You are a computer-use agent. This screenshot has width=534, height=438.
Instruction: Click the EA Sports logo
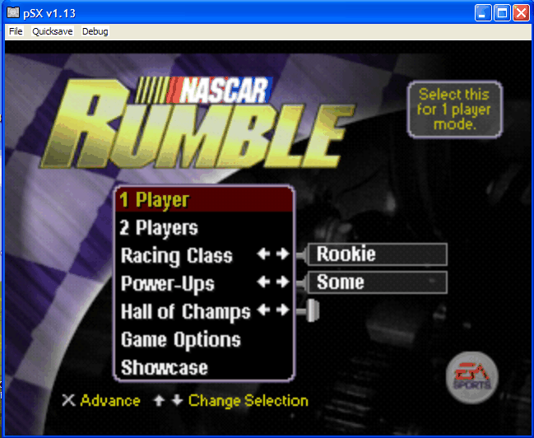pyautogui.click(x=472, y=378)
